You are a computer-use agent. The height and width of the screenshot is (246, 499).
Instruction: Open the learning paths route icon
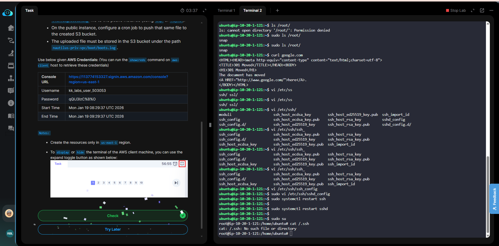point(11,40)
